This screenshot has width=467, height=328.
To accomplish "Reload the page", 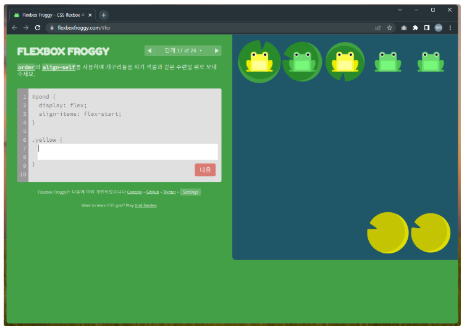I will pyautogui.click(x=38, y=28).
